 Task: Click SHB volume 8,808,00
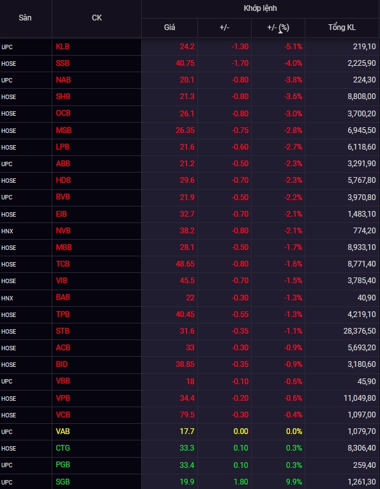(x=361, y=97)
